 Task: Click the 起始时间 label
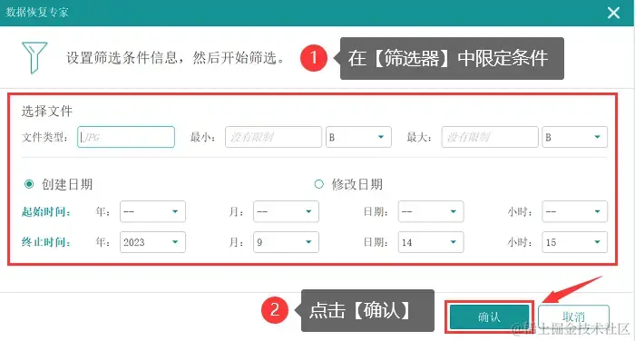tap(46, 211)
